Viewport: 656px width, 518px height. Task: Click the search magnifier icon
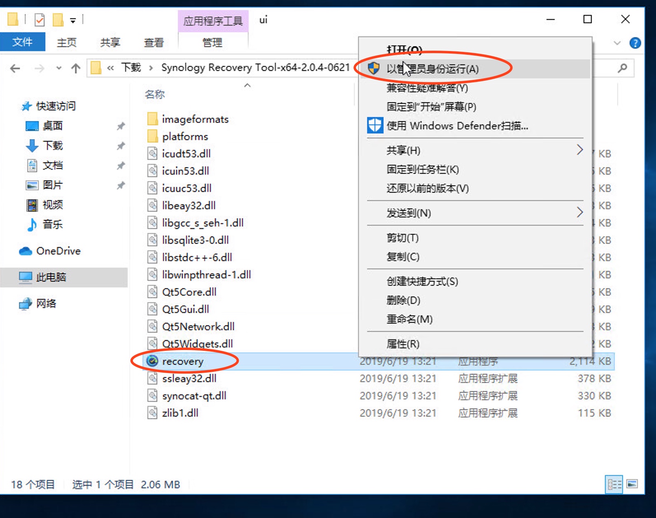(x=623, y=68)
